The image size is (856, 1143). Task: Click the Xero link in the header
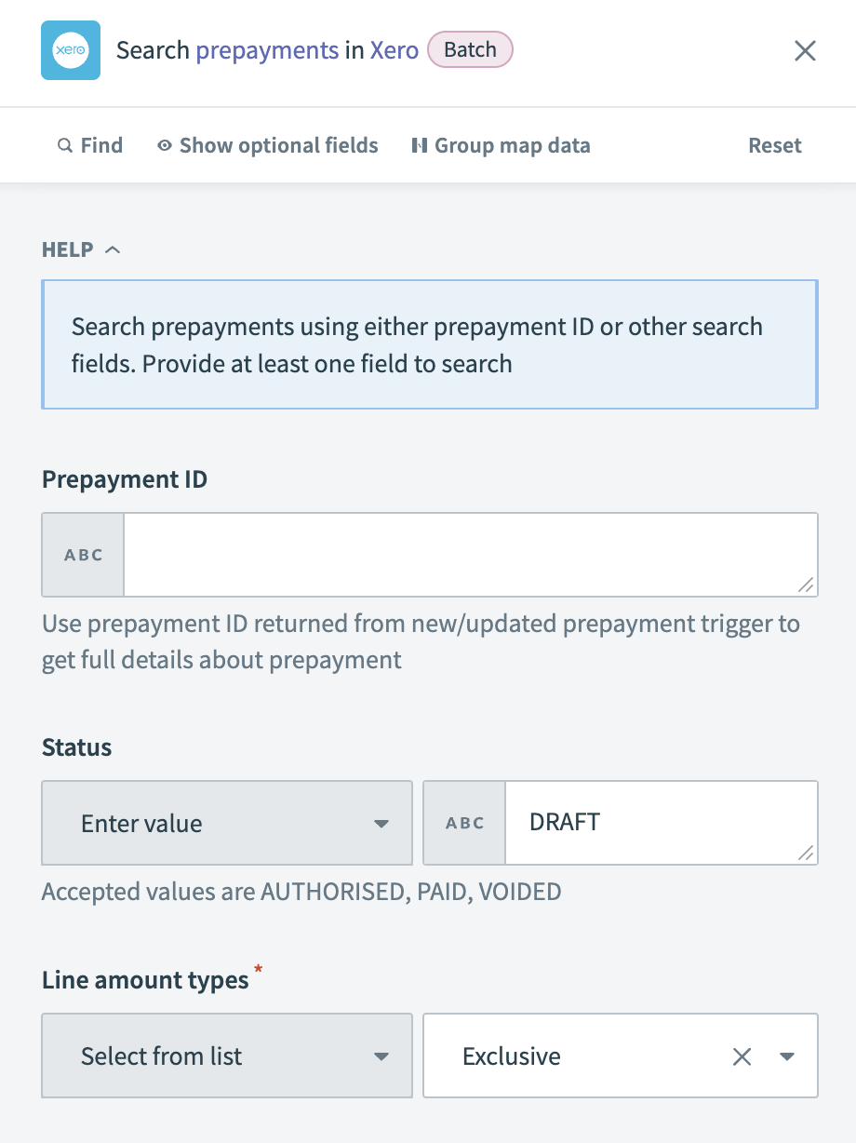coord(395,50)
